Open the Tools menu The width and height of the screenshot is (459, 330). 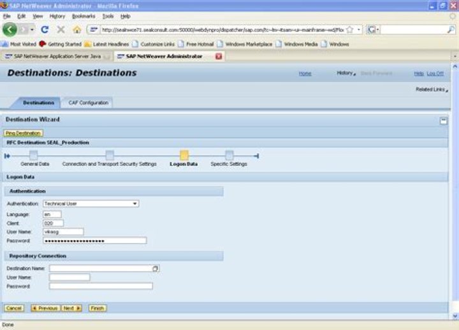(108, 16)
